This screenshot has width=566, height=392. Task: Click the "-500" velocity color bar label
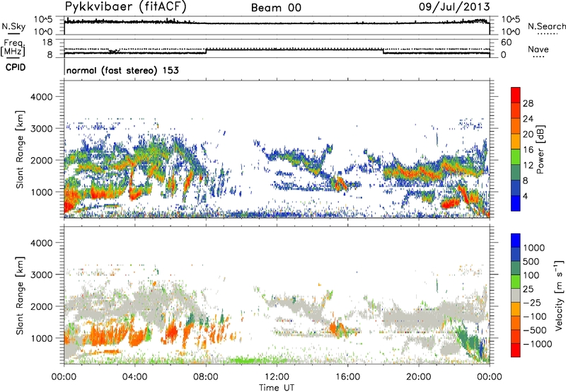click(x=535, y=330)
